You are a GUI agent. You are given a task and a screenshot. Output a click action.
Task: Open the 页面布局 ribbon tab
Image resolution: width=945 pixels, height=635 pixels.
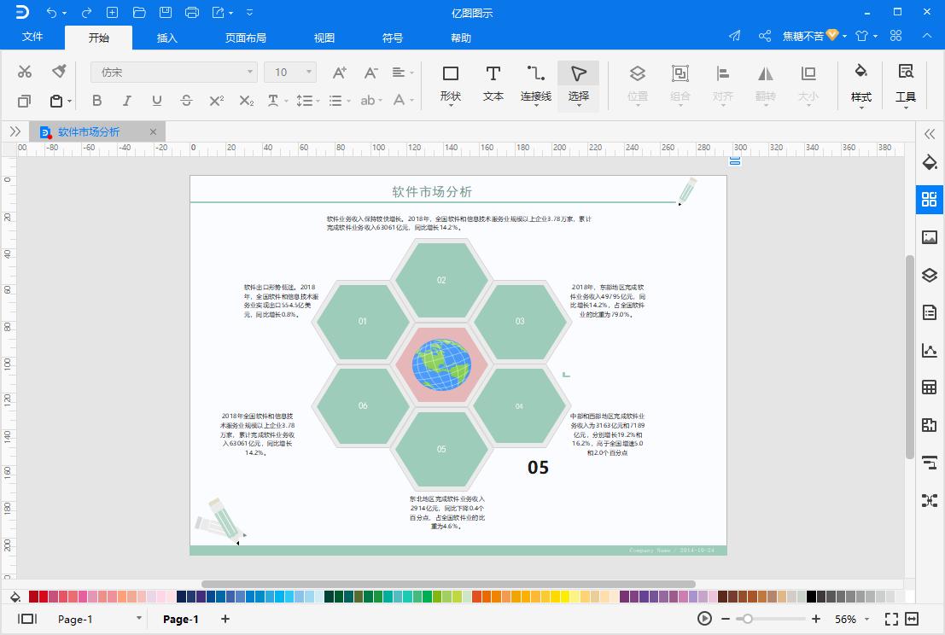[x=245, y=38]
